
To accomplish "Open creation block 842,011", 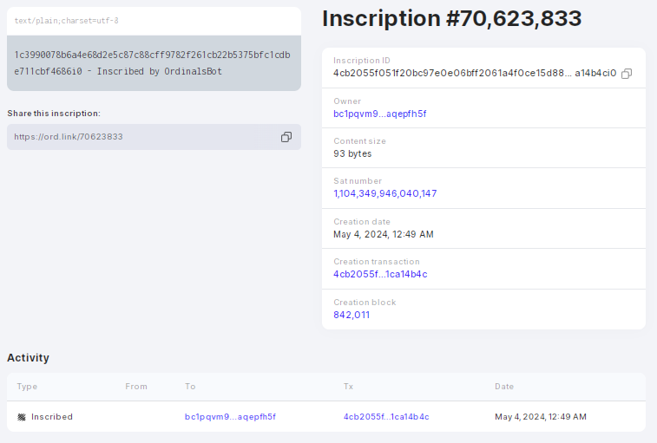I will click(351, 315).
